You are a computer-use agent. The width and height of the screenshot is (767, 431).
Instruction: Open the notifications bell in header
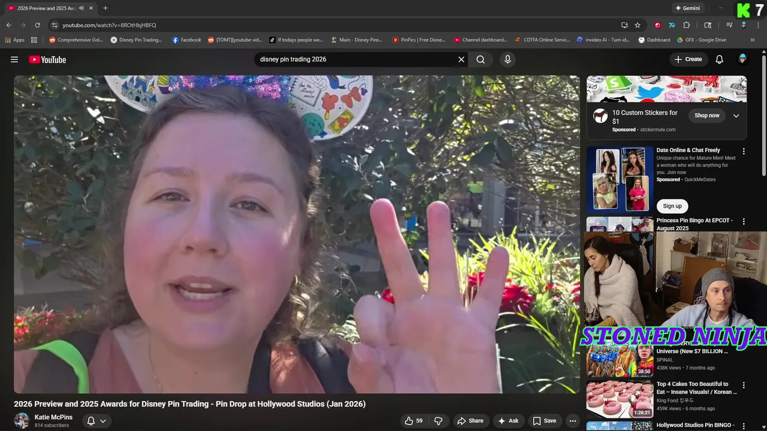pyautogui.click(x=720, y=59)
